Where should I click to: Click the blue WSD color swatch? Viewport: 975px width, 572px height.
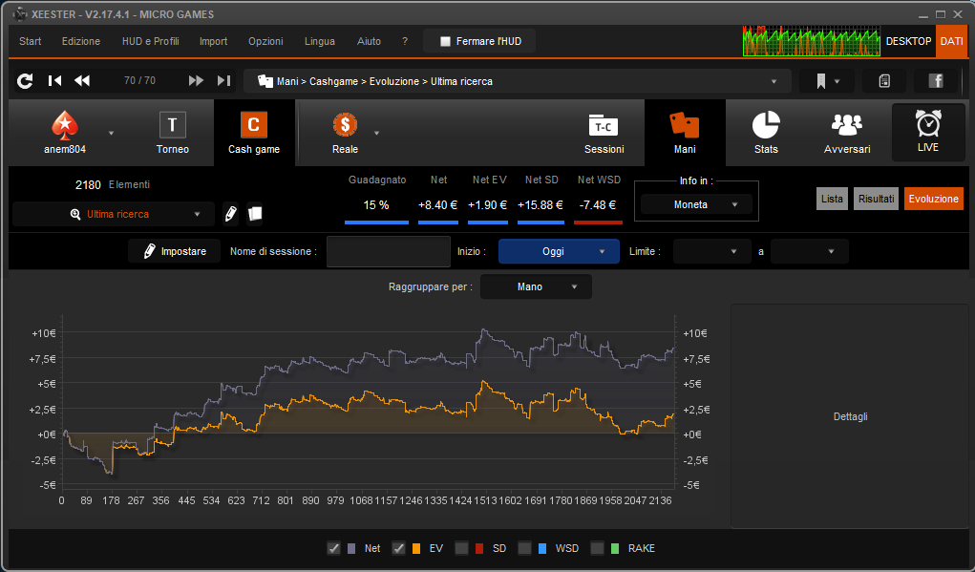tap(542, 548)
